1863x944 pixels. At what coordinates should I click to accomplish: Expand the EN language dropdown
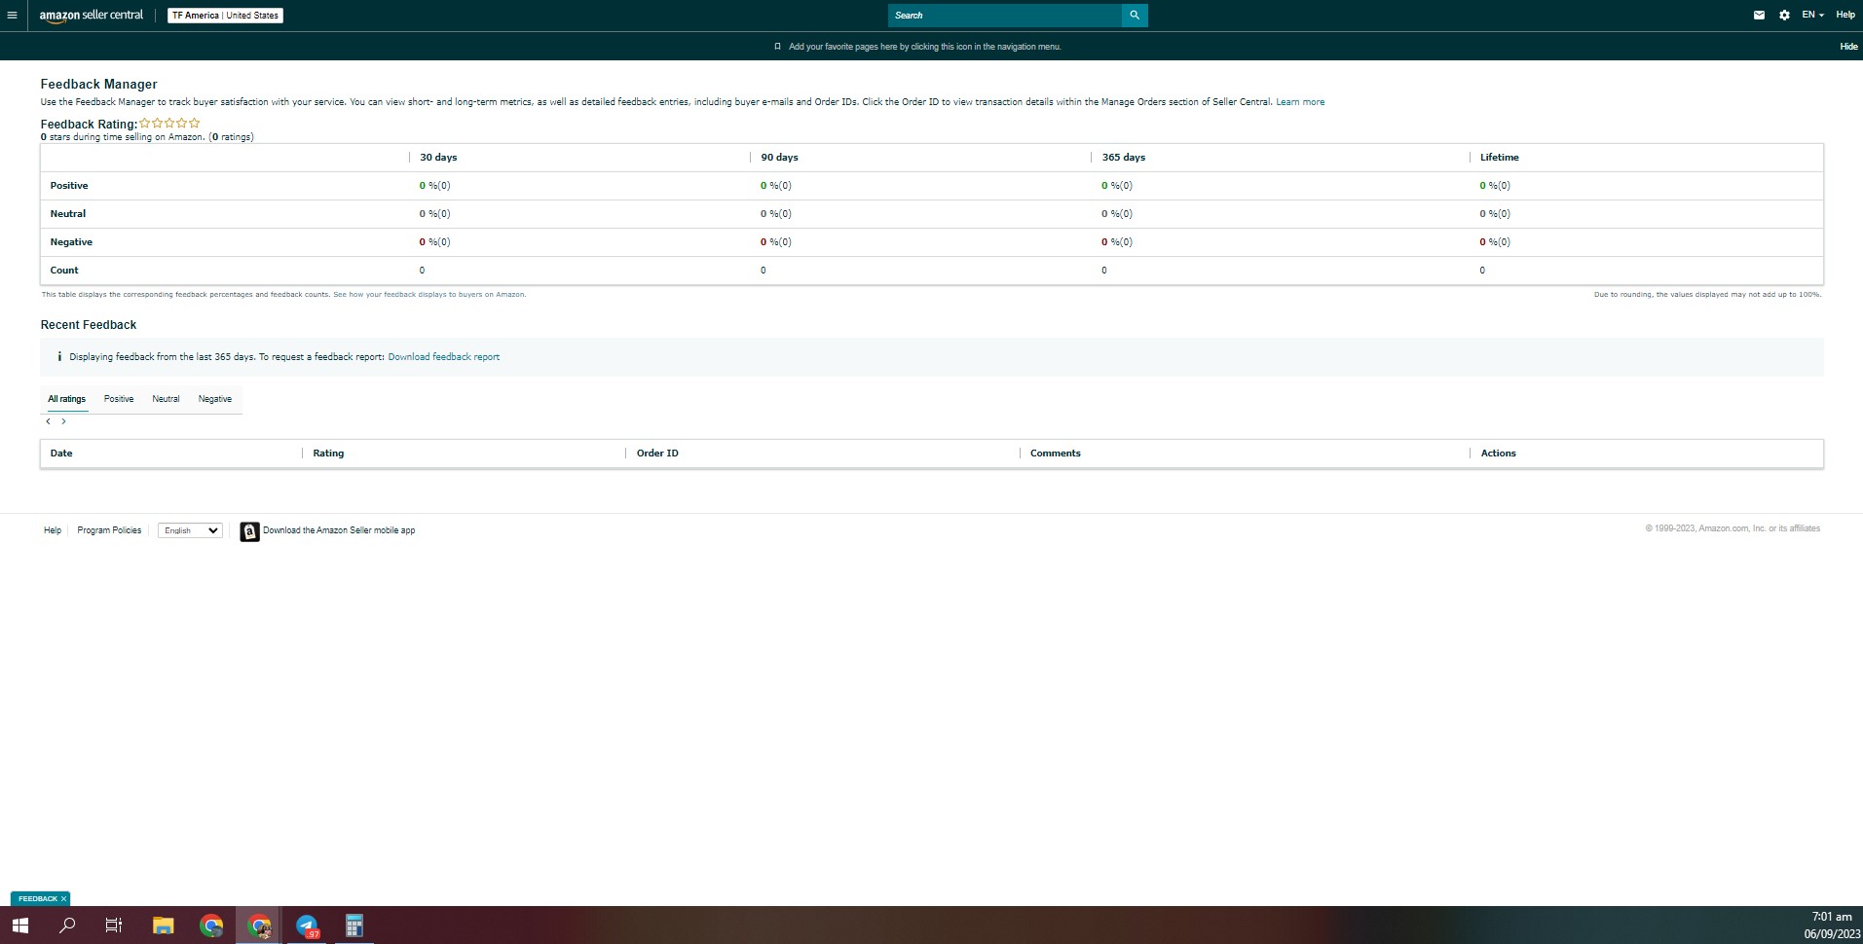(1812, 16)
